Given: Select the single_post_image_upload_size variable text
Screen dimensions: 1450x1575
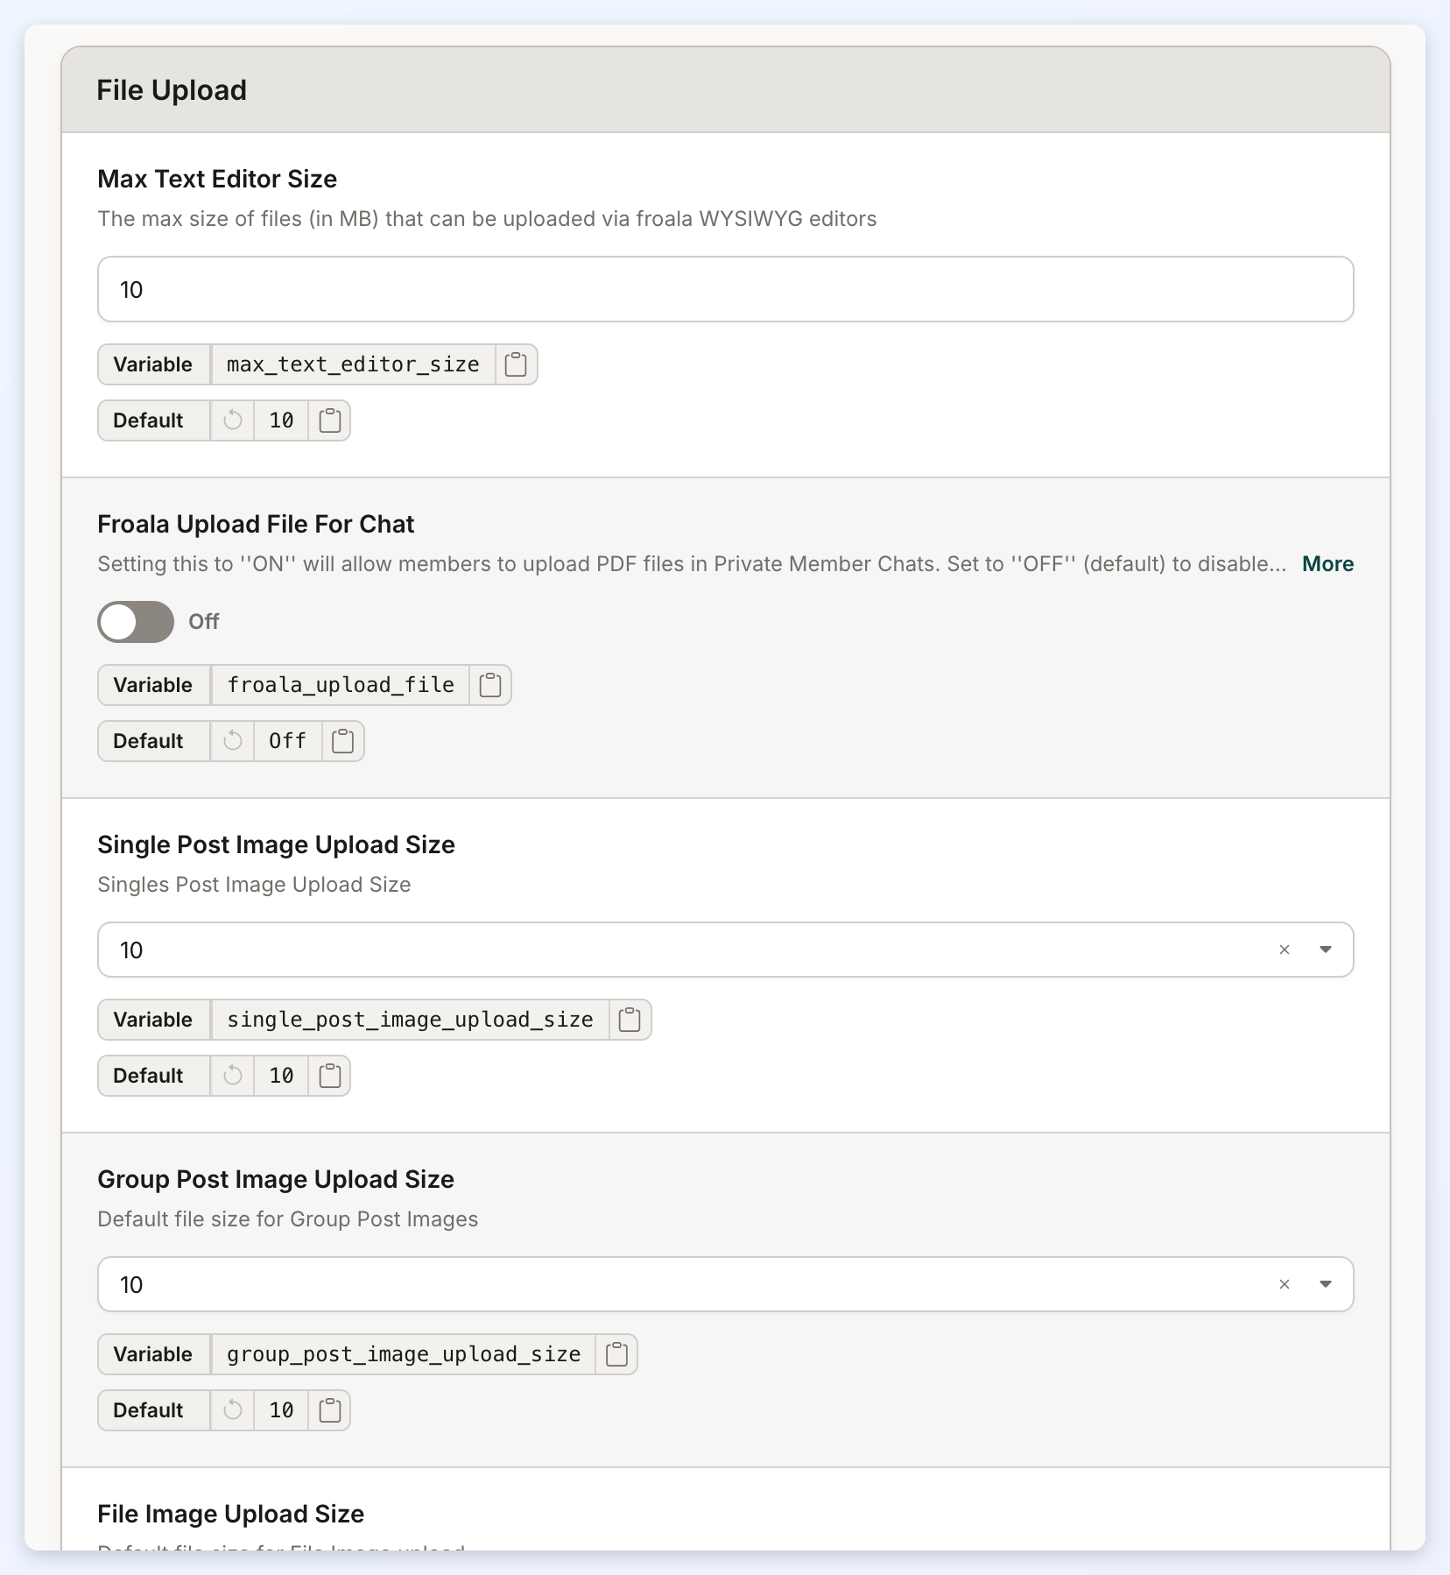Looking at the screenshot, I should 410,1020.
